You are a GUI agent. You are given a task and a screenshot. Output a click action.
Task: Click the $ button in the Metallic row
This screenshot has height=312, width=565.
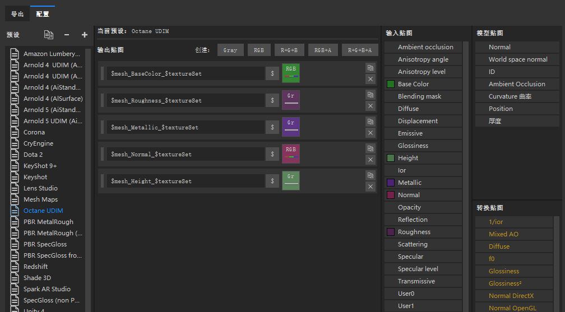click(x=272, y=127)
